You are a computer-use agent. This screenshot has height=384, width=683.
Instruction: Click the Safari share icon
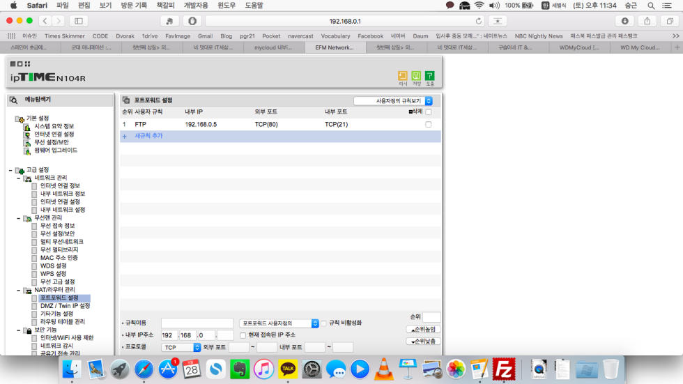(647, 21)
